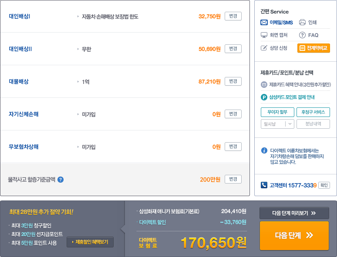Click 후청구 서비스 button
Screen dimensions: 337x257
pos(313,112)
